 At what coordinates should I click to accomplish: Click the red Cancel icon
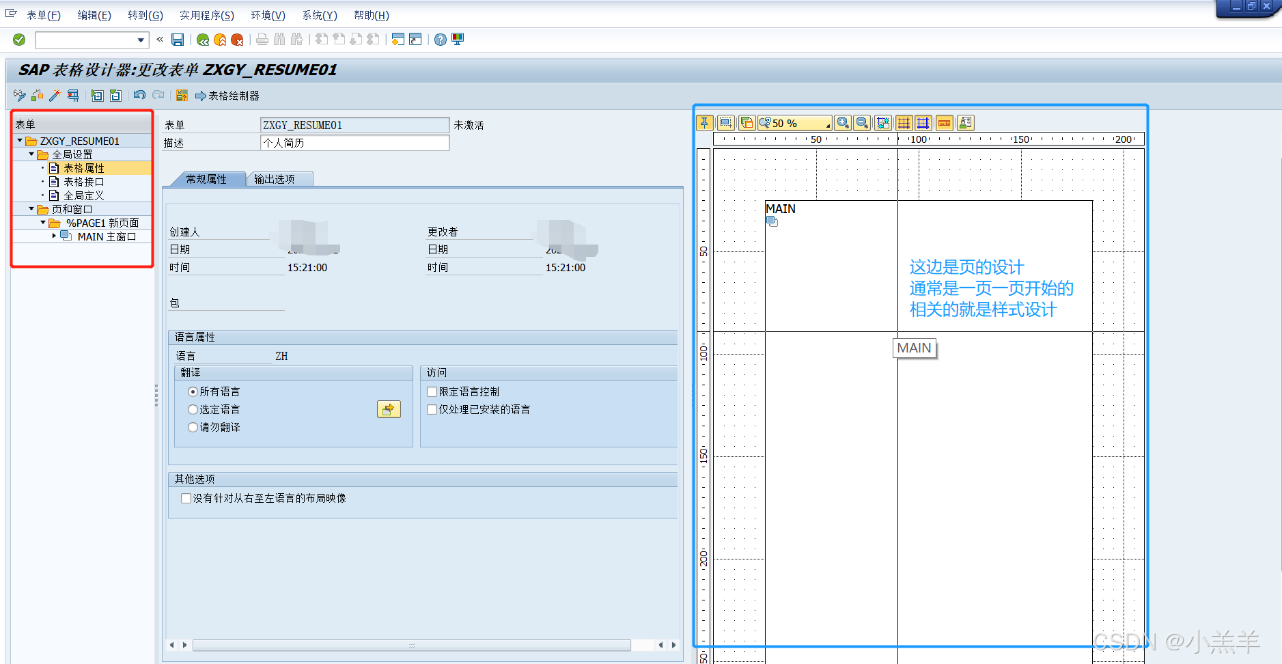click(x=237, y=40)
